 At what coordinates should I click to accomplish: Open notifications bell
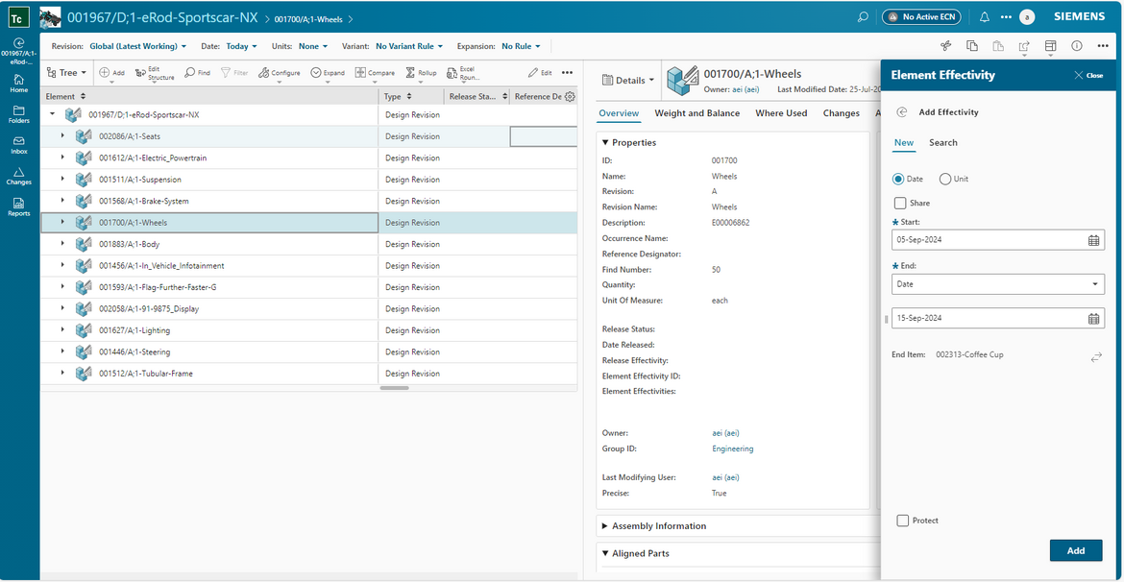point(985,16)
